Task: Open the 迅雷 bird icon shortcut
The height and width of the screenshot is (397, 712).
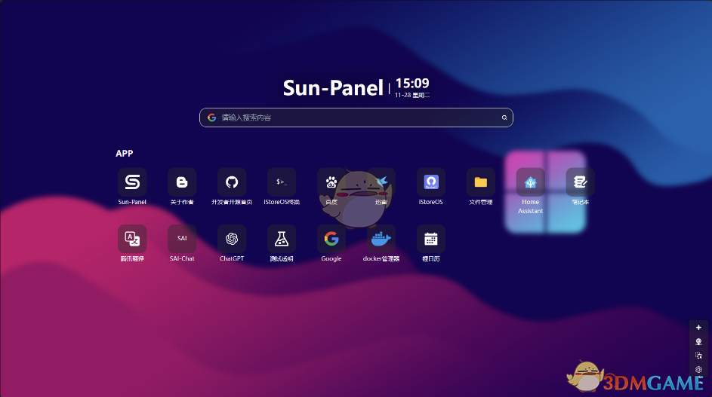Action: [381, 182]
